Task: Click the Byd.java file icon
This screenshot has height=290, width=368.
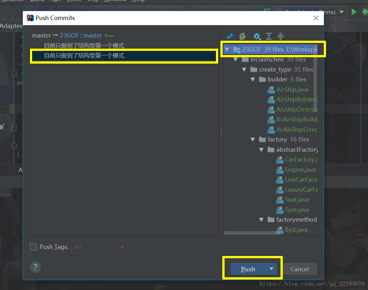Action: (280, 230)
